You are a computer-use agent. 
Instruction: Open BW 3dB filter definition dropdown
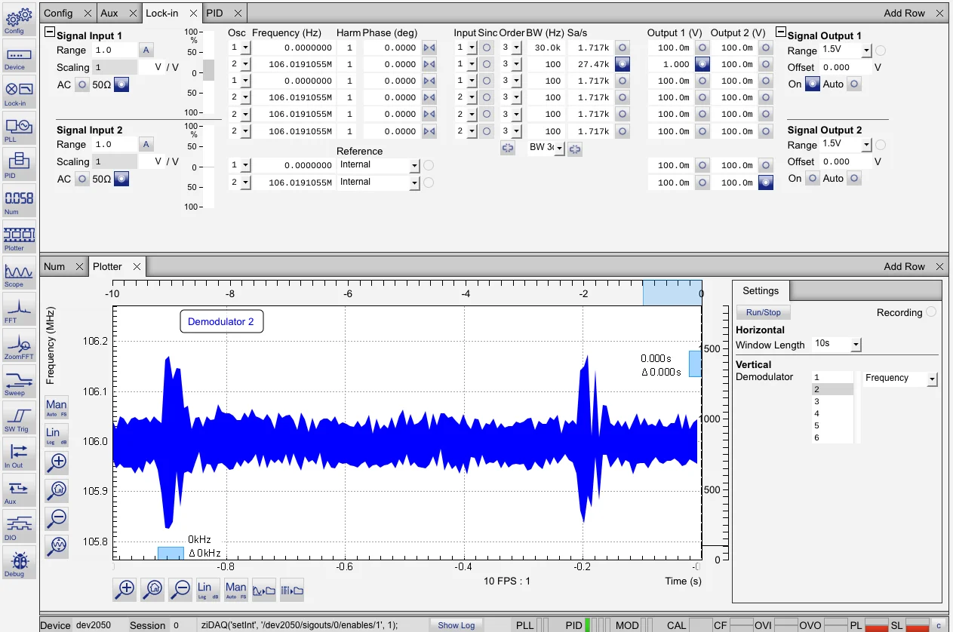[559, 149]
